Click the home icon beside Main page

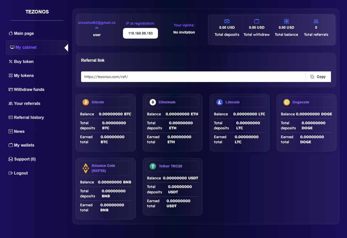click(11, 33)
